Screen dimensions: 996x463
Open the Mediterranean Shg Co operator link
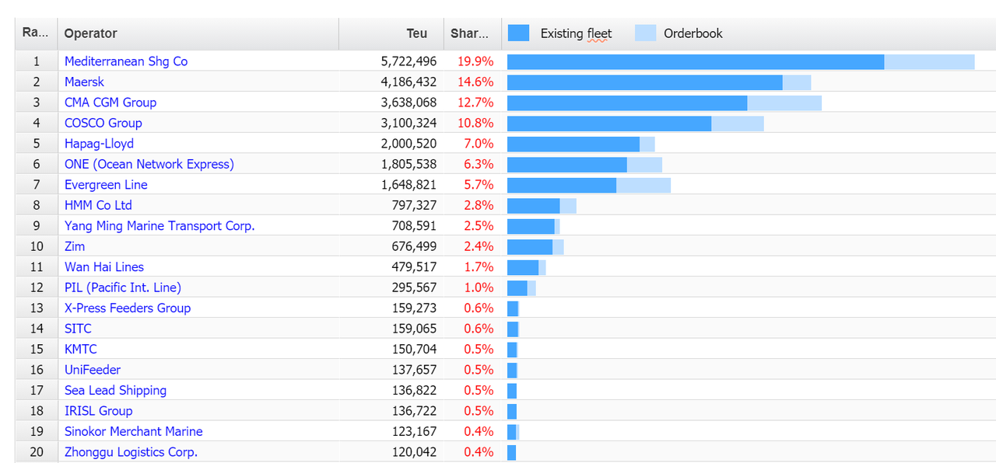click(x=126, y=61)
